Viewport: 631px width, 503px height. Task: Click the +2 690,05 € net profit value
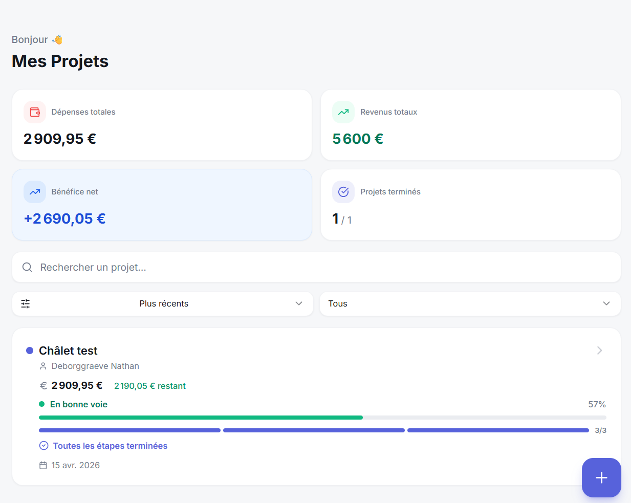point(64,218)
